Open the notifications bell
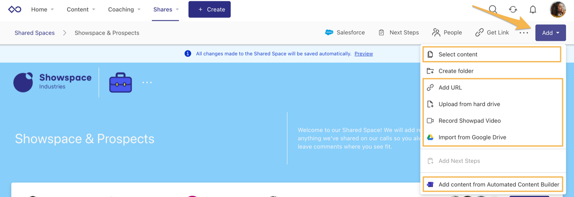Viewport: 574px width, 197px height. coord(532,9)
